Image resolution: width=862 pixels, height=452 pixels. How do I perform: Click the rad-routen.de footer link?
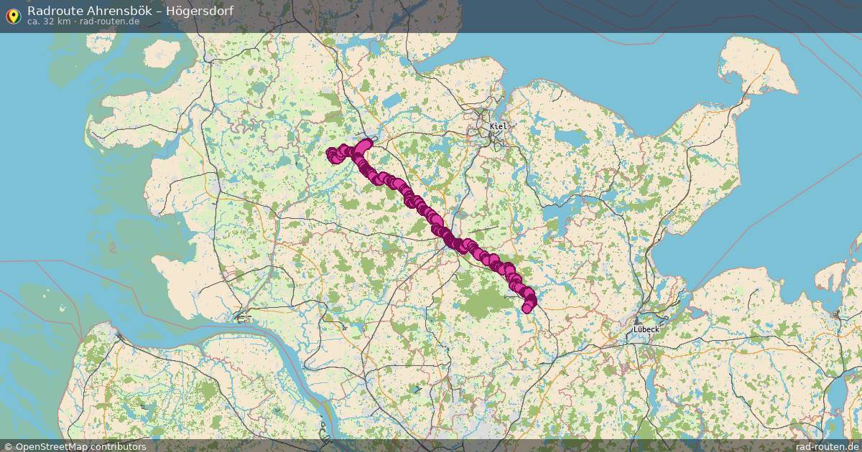coord(827,446)
